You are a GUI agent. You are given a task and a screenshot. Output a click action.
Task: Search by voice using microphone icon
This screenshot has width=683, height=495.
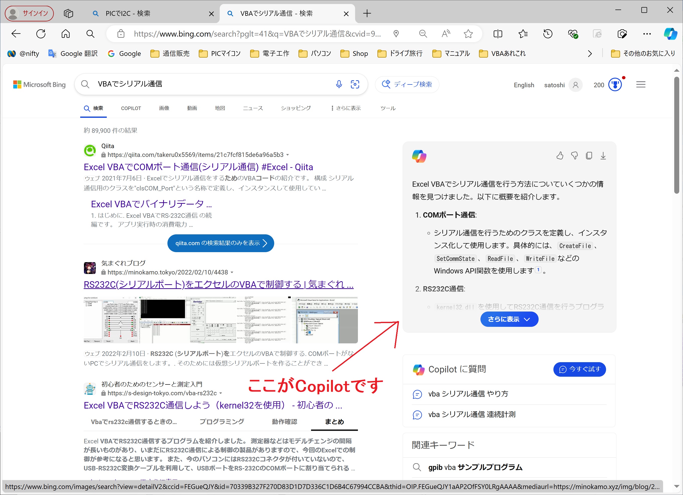coord(339,84)
